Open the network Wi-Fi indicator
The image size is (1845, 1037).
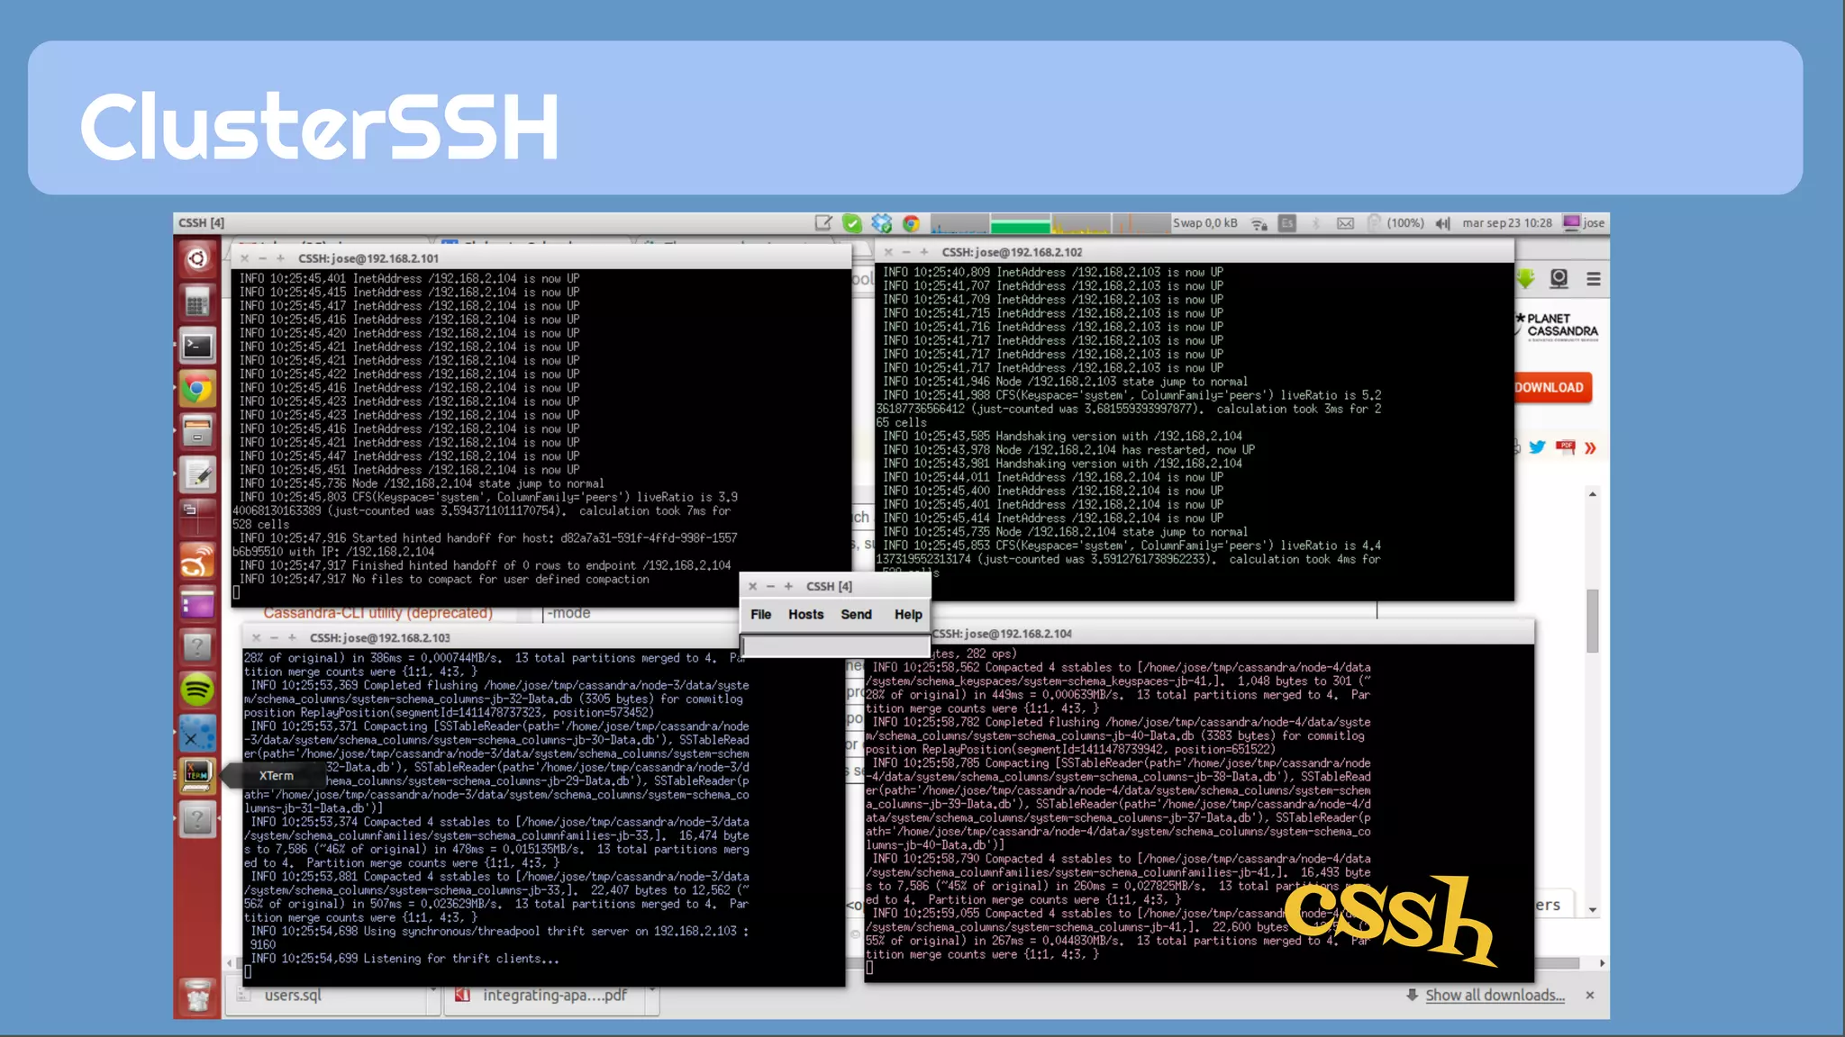coord(1259,223)
